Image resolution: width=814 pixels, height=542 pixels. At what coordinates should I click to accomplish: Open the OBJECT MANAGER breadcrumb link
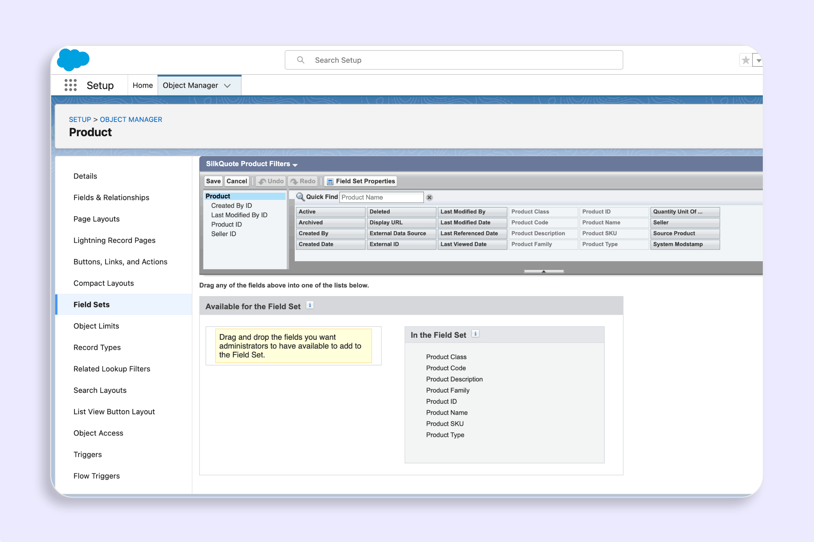[131, 119]
